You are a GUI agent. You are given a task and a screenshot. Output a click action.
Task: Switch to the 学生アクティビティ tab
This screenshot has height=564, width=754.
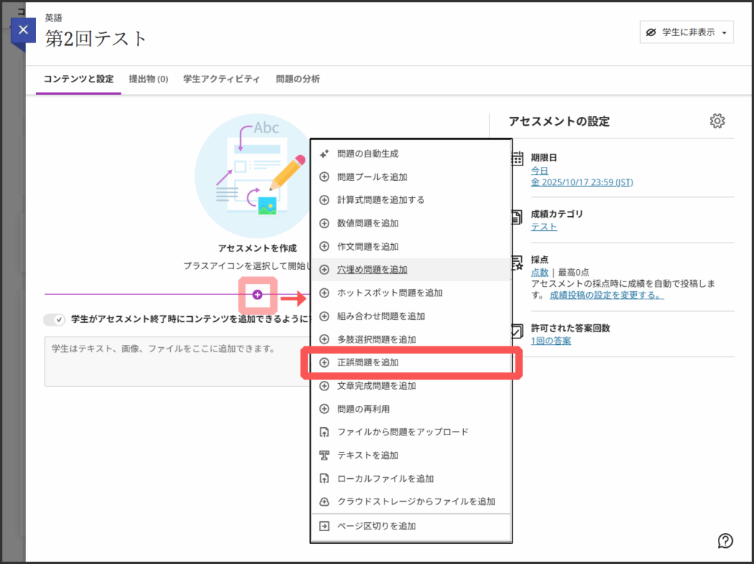tap(222, 79)
